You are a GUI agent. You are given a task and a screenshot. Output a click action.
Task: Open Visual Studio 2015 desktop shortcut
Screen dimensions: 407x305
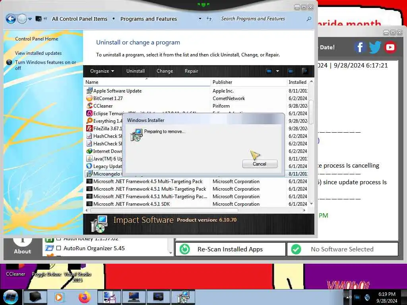pyautogui.click(x=78, y=273)
